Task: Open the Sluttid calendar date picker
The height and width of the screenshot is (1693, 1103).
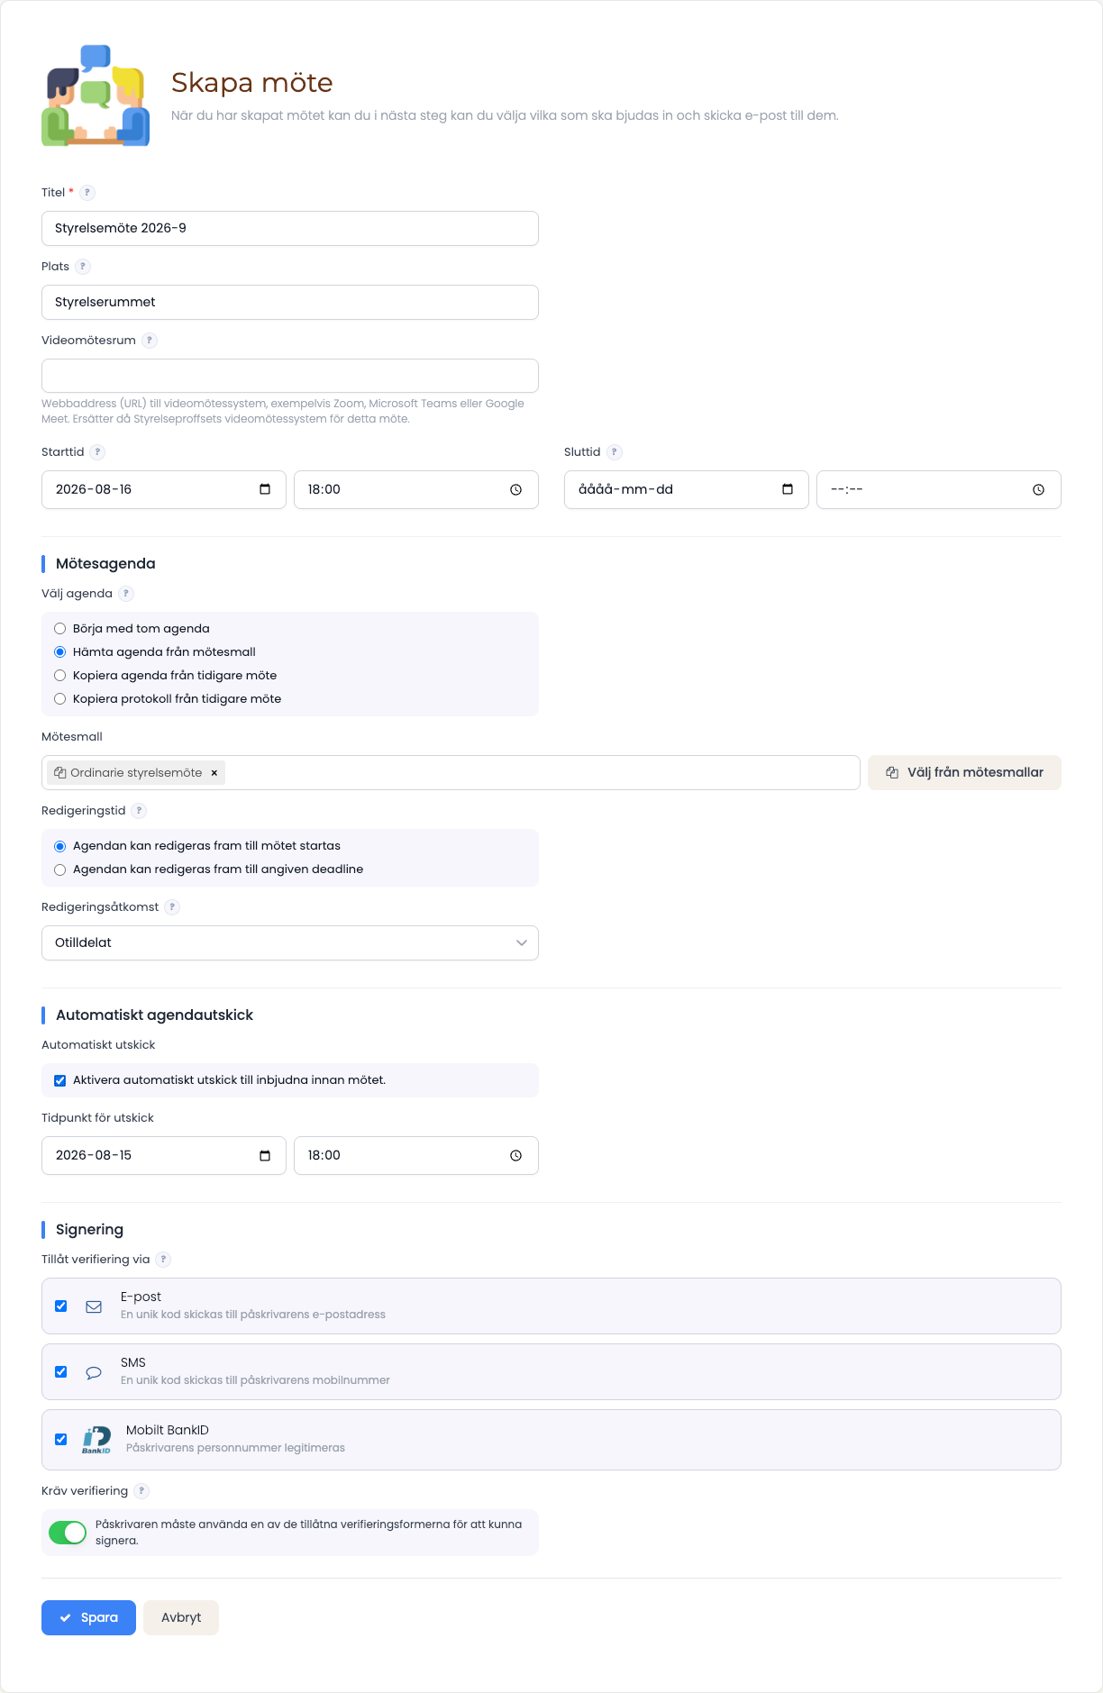Action: tap(788, 489)
